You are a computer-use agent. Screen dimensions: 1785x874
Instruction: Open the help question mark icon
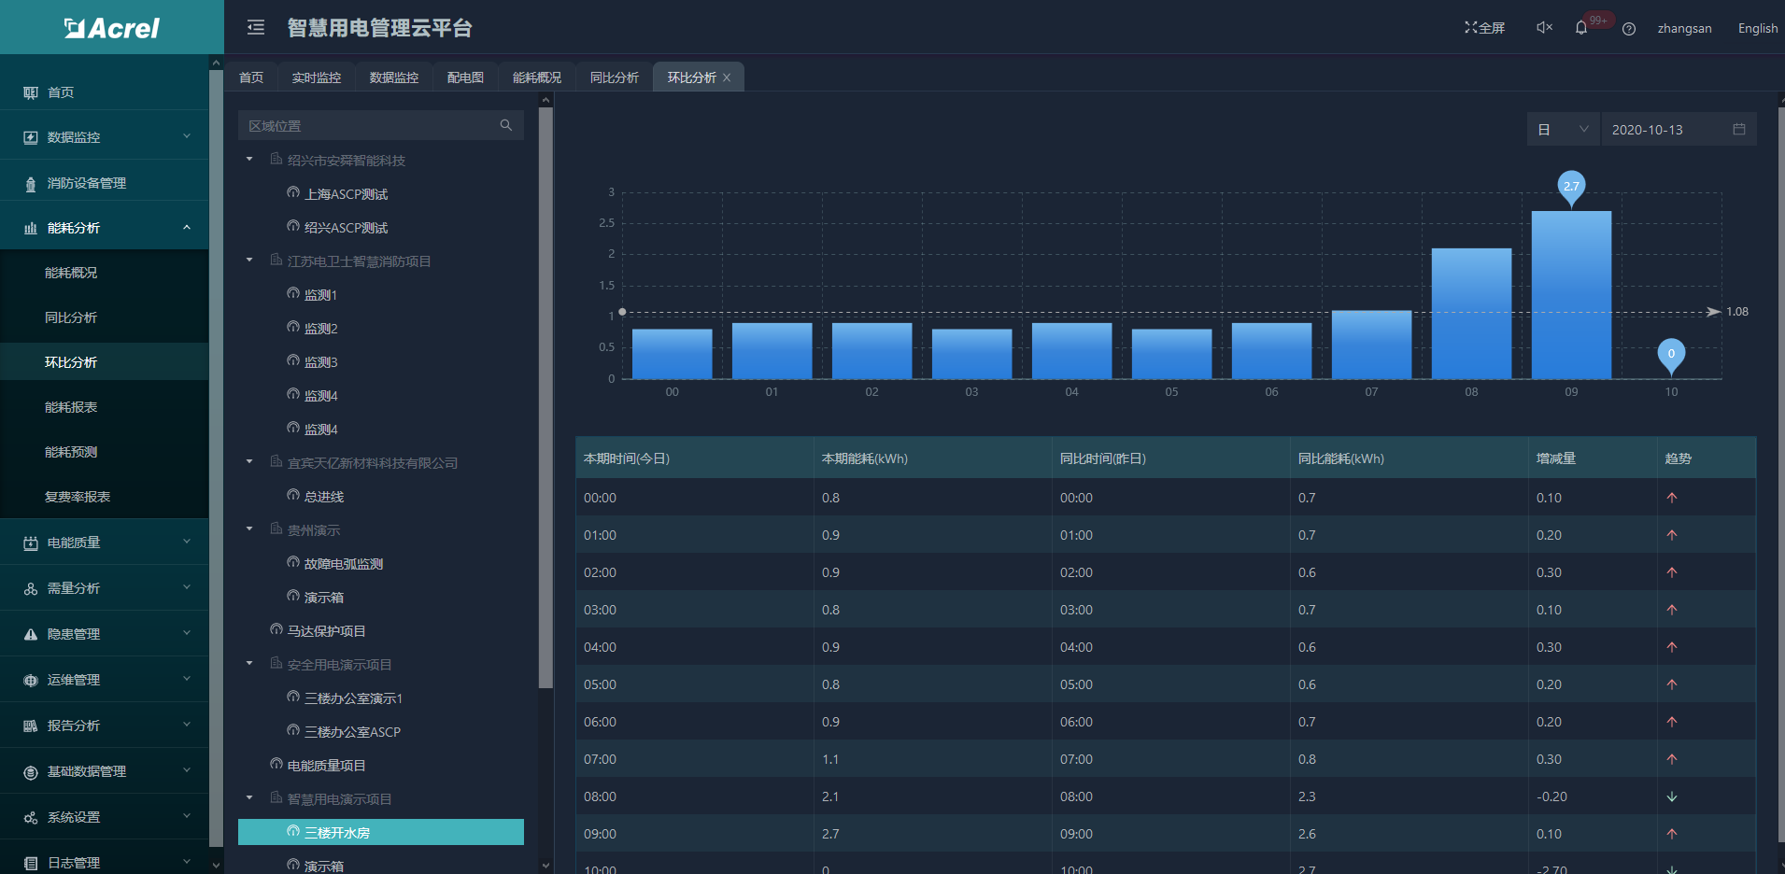[1629, 29]
